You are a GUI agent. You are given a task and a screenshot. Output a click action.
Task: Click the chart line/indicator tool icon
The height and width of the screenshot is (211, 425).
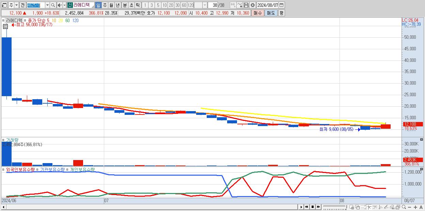[x=240, y=5]
